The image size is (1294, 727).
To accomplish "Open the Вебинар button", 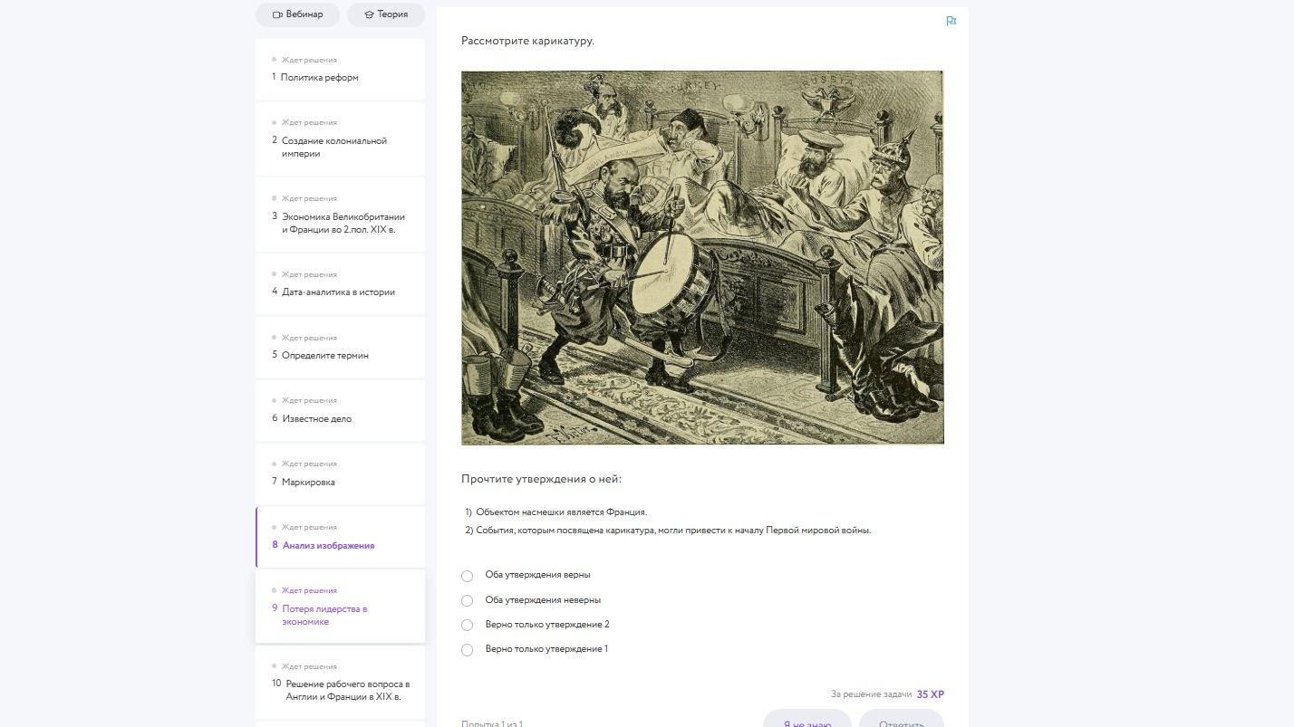I will point(297,14).
